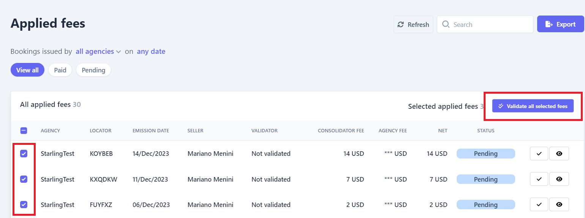Click Validate all selected fees button
Viewport: 585px width, 218px height.
[x=533, y=106]
